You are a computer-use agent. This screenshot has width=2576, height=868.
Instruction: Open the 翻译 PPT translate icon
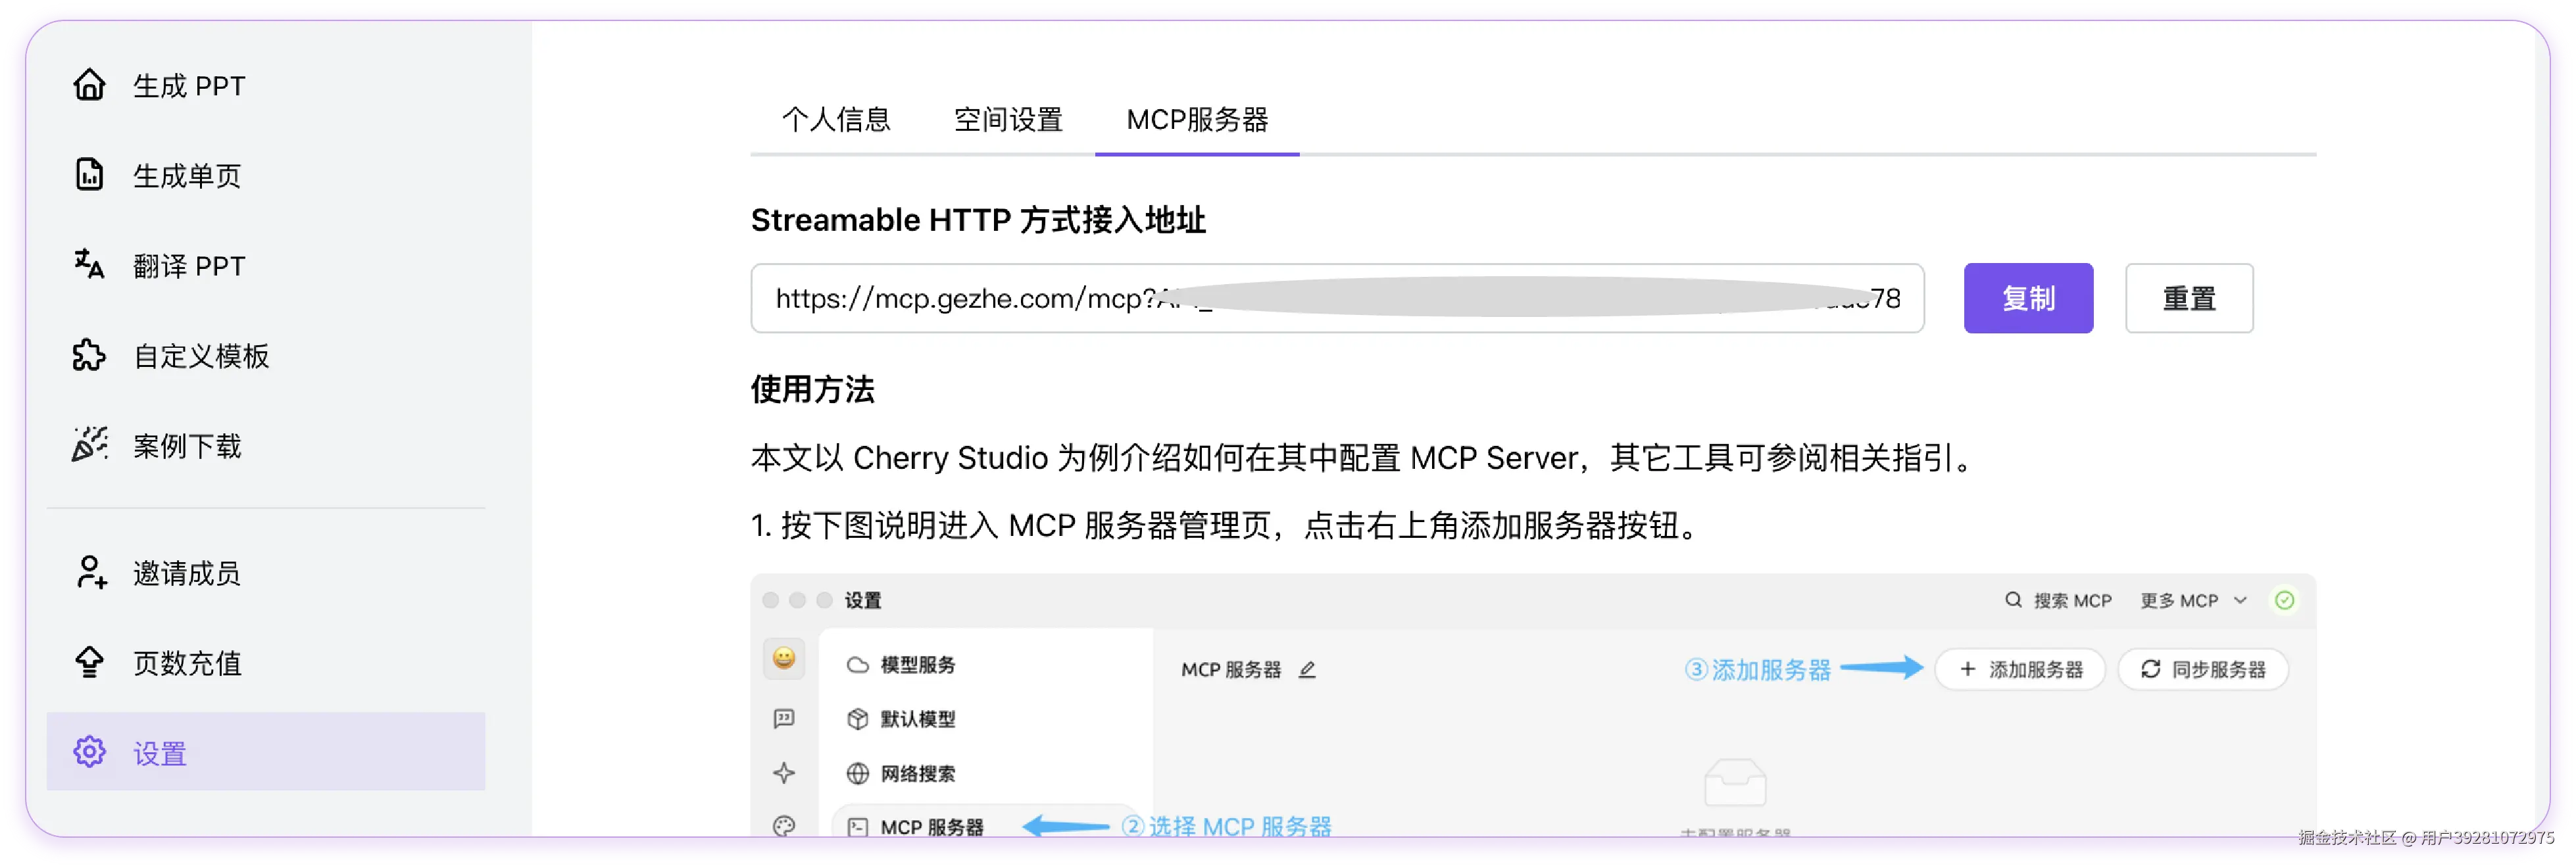[x=89, y=265]
